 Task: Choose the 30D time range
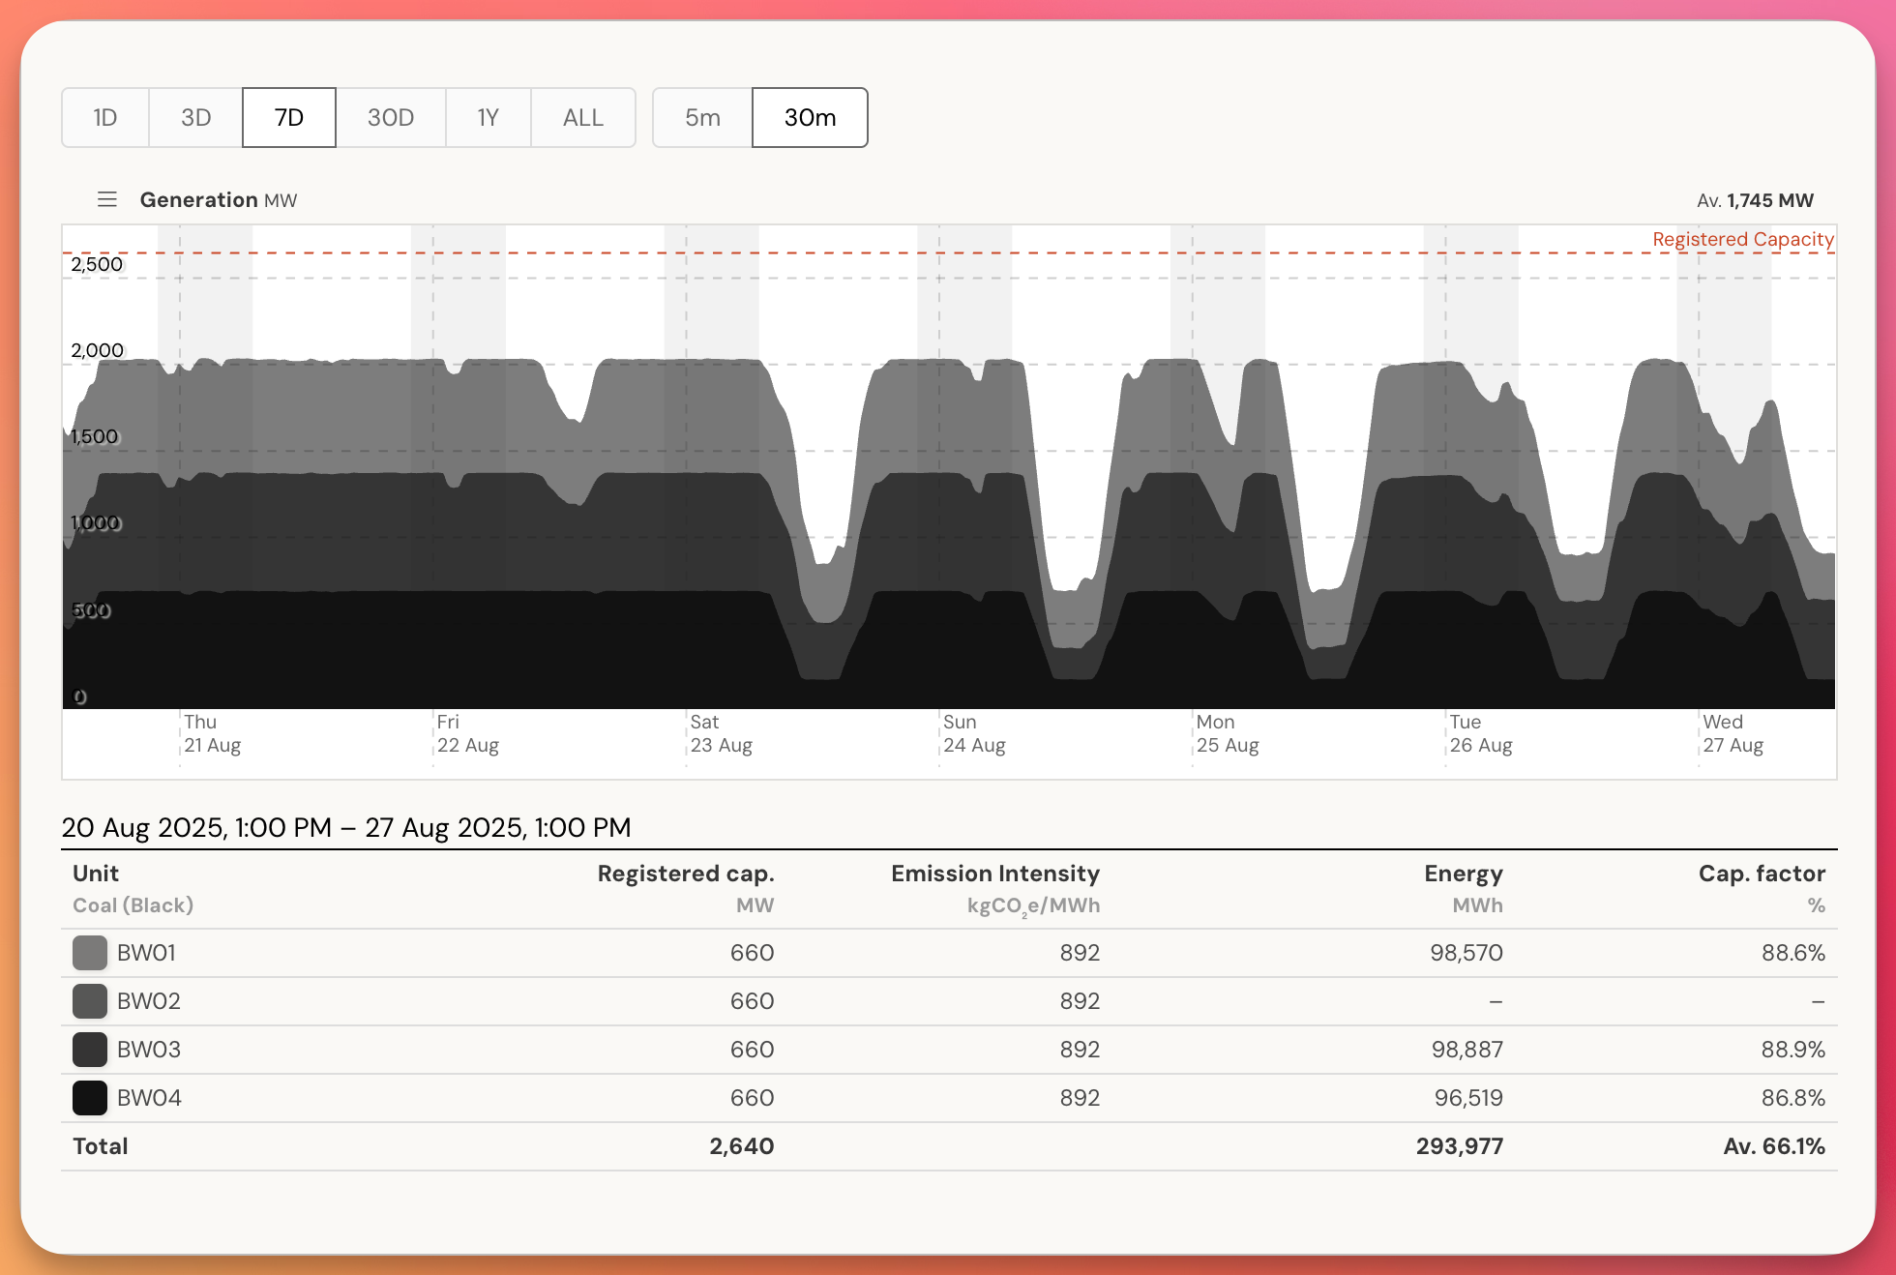[391, 118]
